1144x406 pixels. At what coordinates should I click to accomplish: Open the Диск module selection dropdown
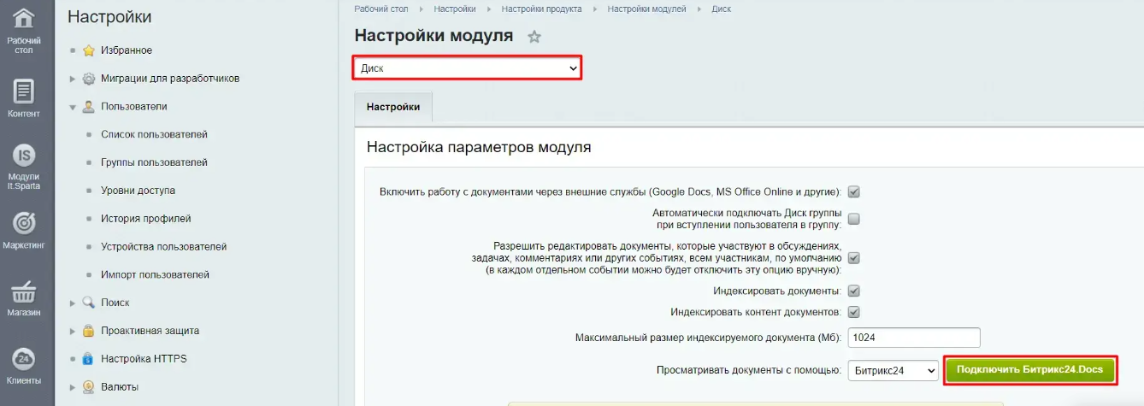[468, 68]
